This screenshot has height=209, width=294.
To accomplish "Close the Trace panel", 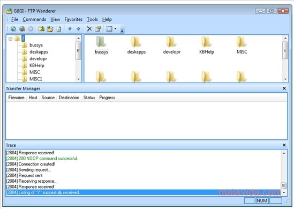I will pos(284,145).
